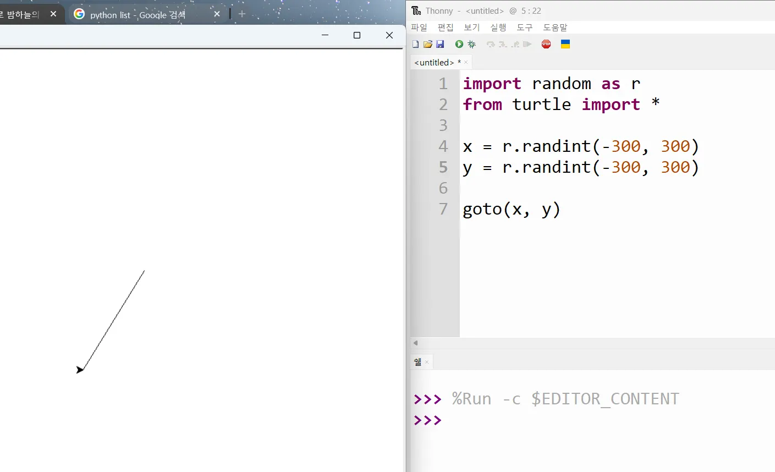Close the <untitled> editor tab
Screen dimensions: 775x472
466,62
